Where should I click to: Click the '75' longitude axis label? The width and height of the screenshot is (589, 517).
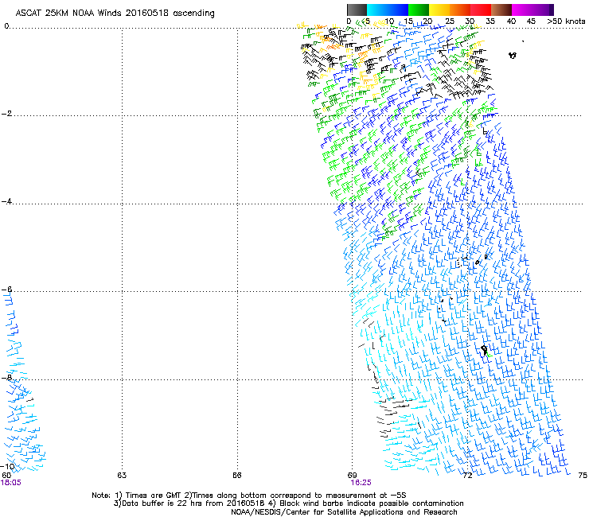(583, 476)
